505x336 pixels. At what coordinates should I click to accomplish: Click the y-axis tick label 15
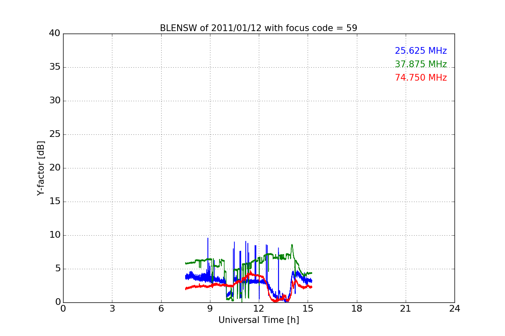(55, 202)
